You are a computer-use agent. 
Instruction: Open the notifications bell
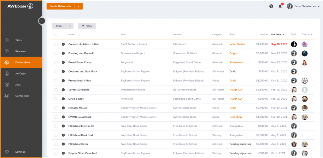pos(280,6)
